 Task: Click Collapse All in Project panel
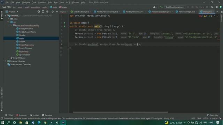47,11
